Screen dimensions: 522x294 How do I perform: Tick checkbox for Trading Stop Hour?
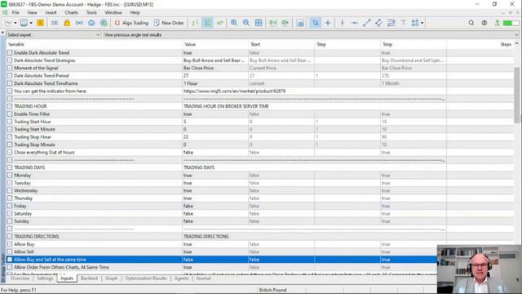(10, 137)
